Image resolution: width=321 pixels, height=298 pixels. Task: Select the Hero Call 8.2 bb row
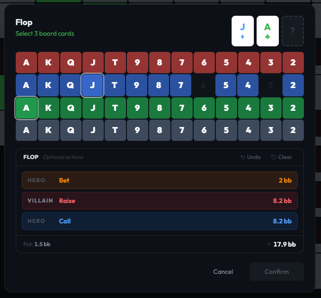pos(160,221)
